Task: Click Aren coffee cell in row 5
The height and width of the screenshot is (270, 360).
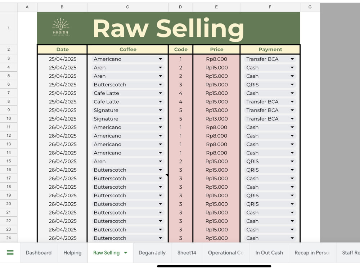Action: click(128, 76)
